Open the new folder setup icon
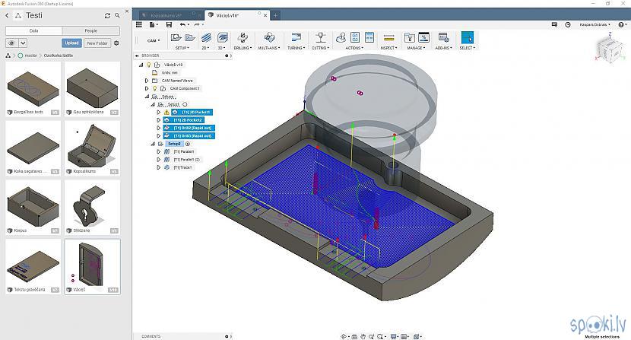631x340 pixels. (x=190, y=38)
